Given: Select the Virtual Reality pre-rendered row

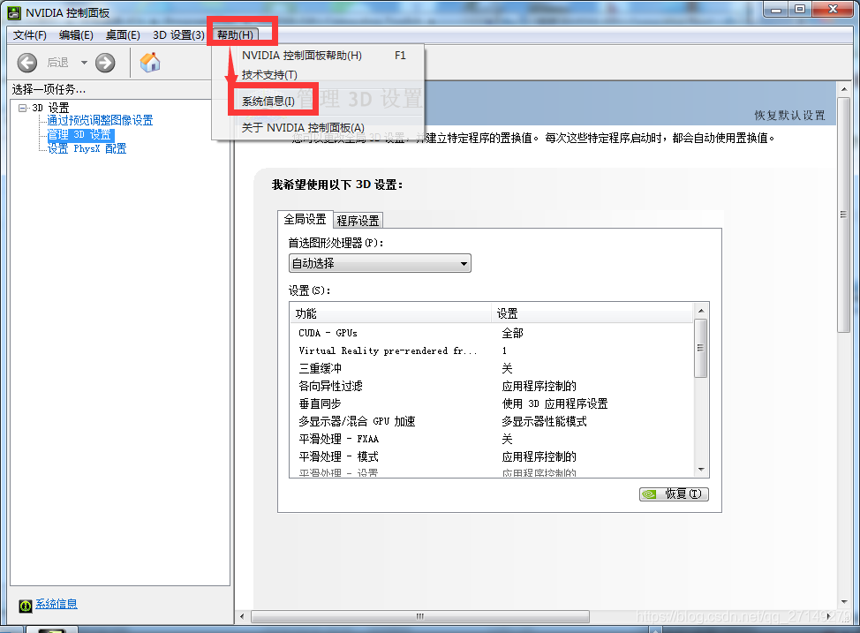Looking at the screenshot, I should coord(492,350).
